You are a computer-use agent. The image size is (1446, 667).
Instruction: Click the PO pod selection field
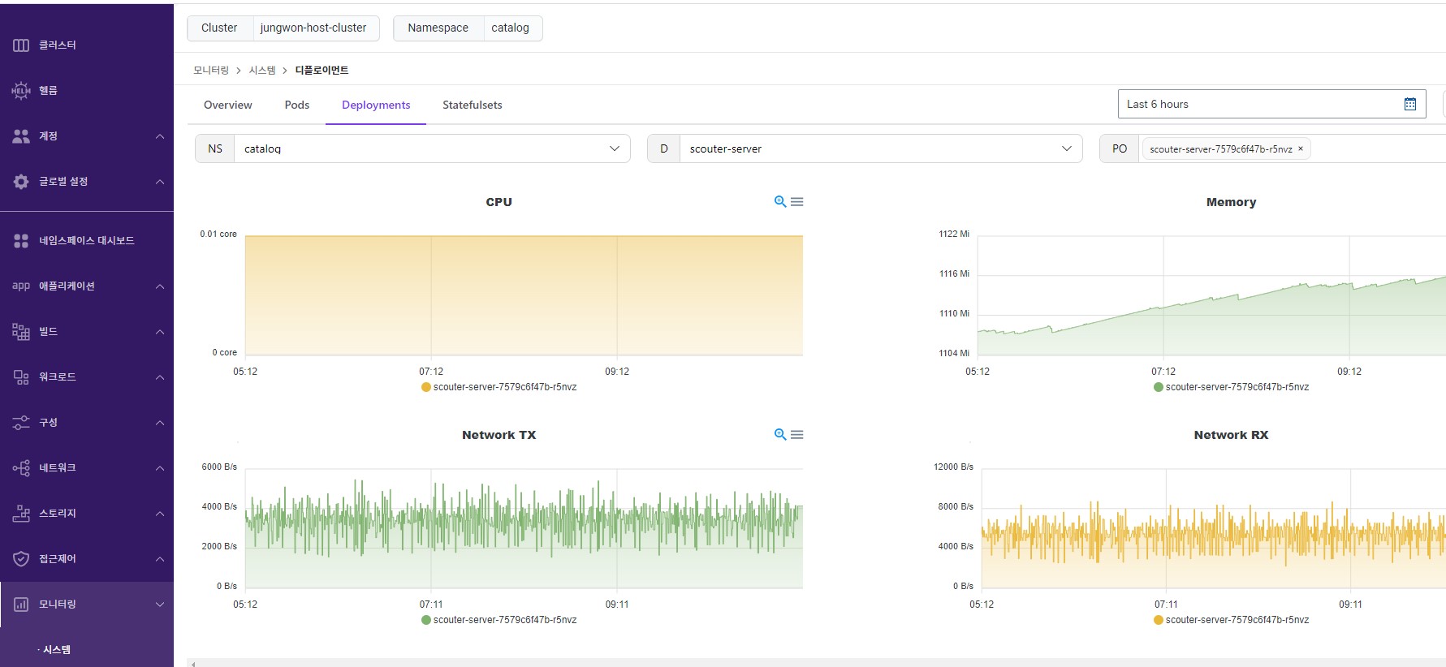click(1293, 148)
